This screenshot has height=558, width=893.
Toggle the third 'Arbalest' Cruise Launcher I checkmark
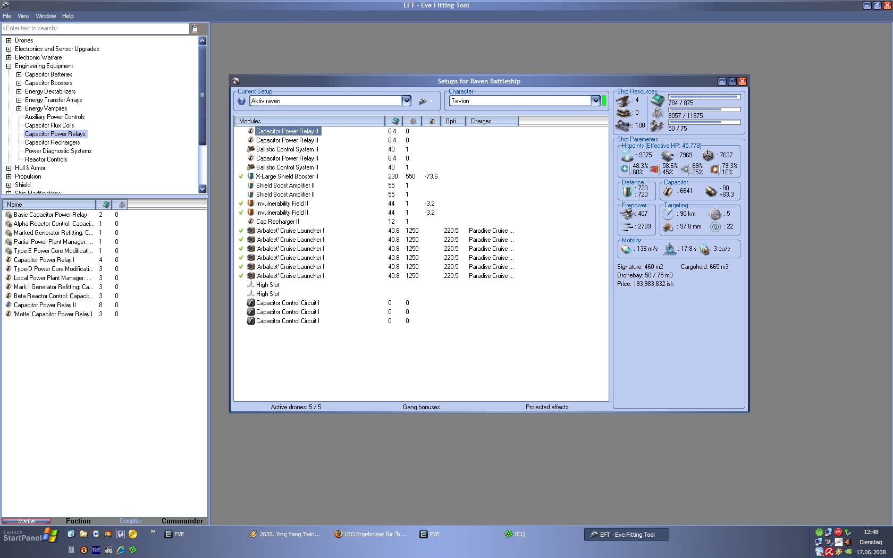(241, 249)
